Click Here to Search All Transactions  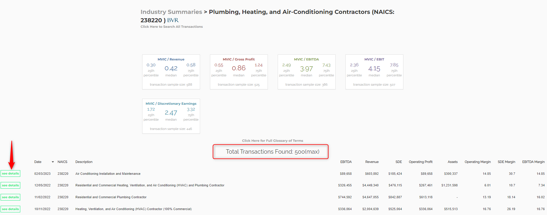(171, 27)
